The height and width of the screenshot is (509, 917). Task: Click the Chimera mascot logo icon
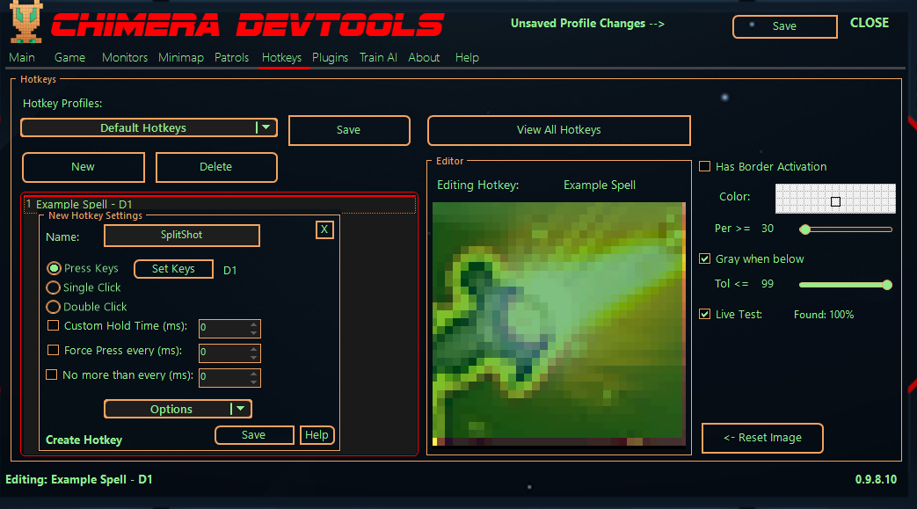point(23,23)
